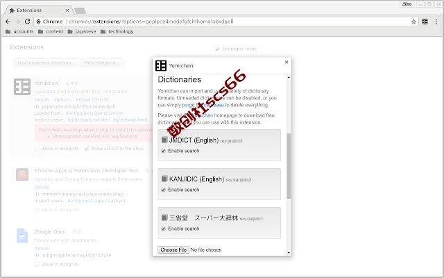Image resolution: width=444 pixels, height=278 pixels.
Task: Click the dialog scrollbar down arrow
Action: tap(289, 253)
